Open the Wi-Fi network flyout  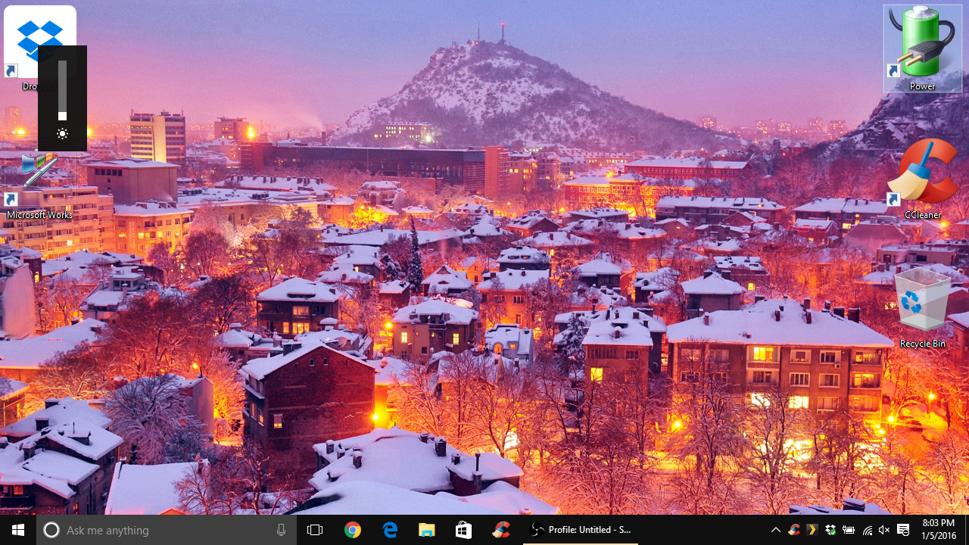pyautogui.click(x=867, y=530)
